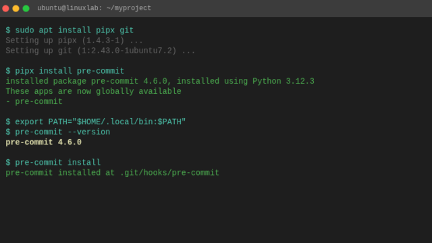Select the line 'Setting up git (1:2.43.0-1ubuntu7.2) ...'
Screen dimensions: 432x243
(101, 51)
